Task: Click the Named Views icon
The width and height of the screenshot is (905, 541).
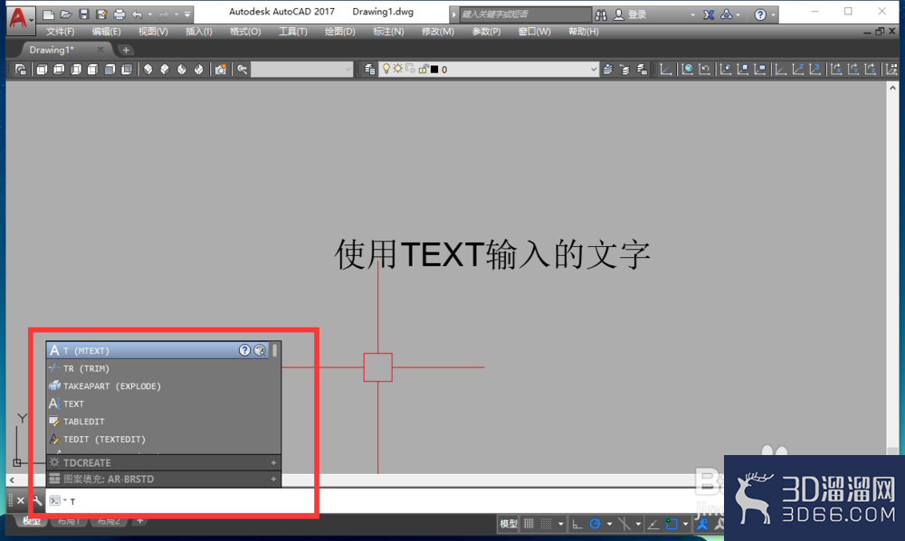Action: [x=21, y=70]
